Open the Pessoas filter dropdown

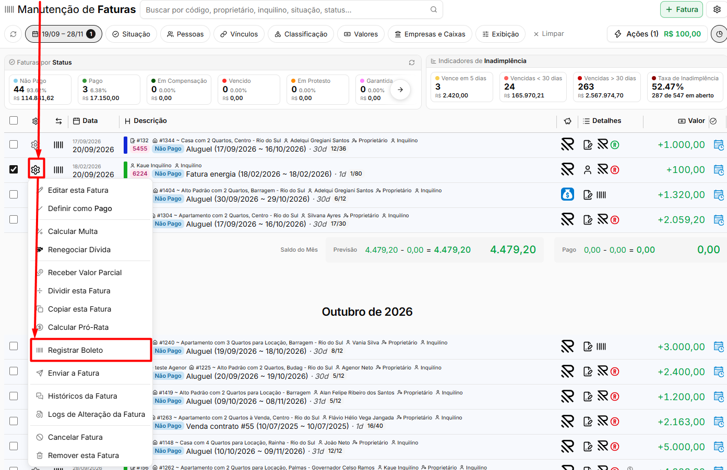click(x=185, y=34)
